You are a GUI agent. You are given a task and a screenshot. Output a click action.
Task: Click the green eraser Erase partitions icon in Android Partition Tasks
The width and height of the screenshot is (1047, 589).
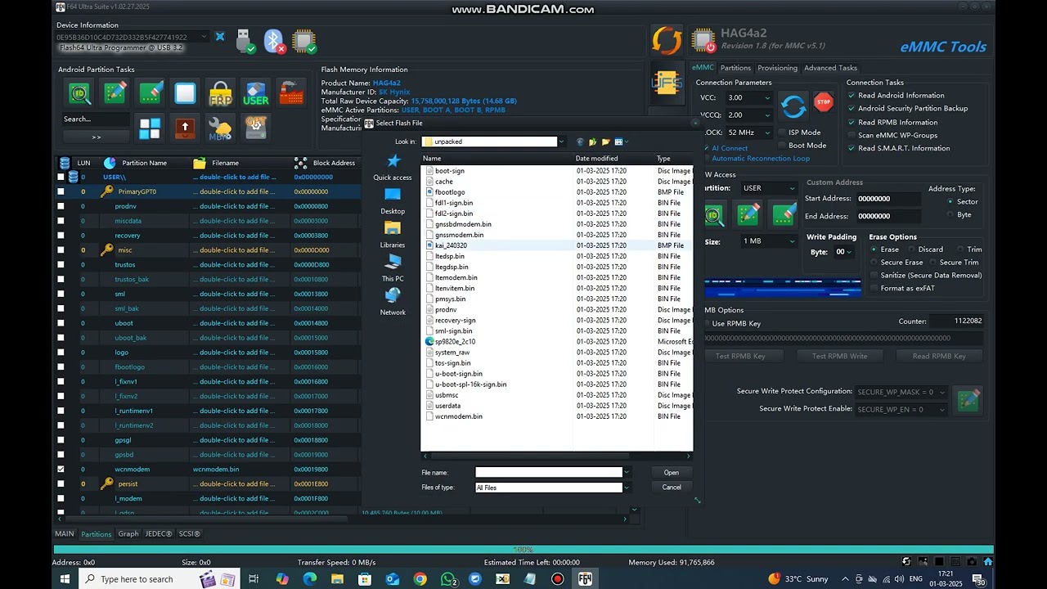tap(150, 93)
